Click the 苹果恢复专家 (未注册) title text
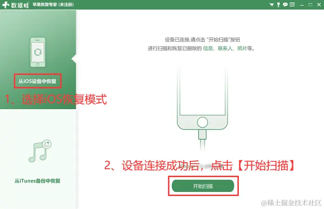324x209 pixels. point(53,5)
